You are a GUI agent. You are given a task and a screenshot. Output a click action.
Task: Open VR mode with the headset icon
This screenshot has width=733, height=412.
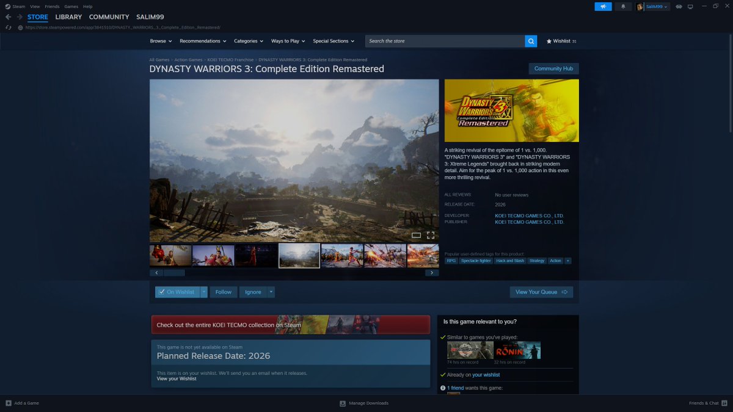679,7
